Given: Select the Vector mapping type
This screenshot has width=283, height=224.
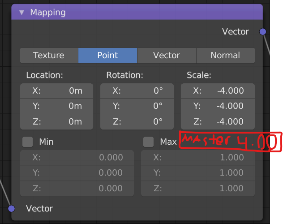Looking at the screenshot, I should tap(167, 55).
